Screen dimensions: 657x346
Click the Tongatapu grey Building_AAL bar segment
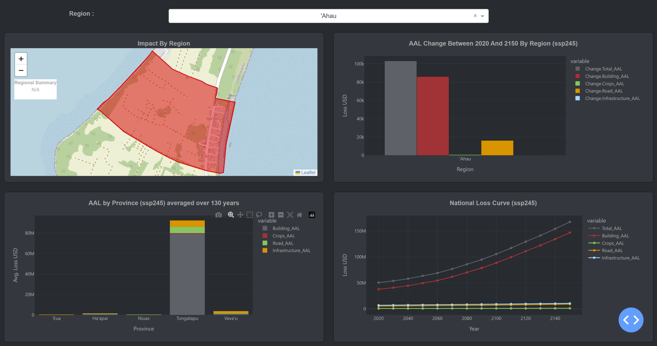pyautogui.click(x=187, y=274)
